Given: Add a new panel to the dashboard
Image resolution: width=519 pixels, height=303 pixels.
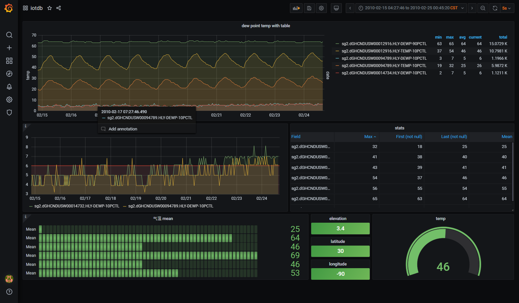Looking at the screenshot, I should point(296,8).
